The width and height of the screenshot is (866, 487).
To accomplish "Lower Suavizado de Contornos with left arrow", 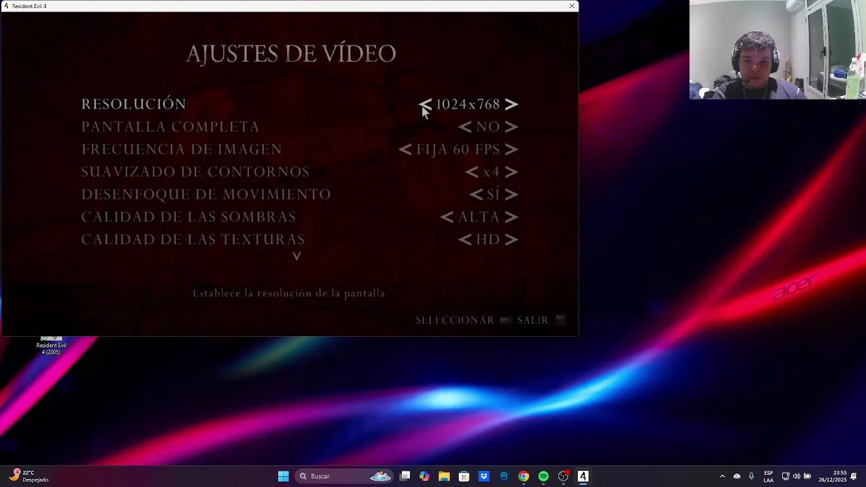I will pos(472,172).
